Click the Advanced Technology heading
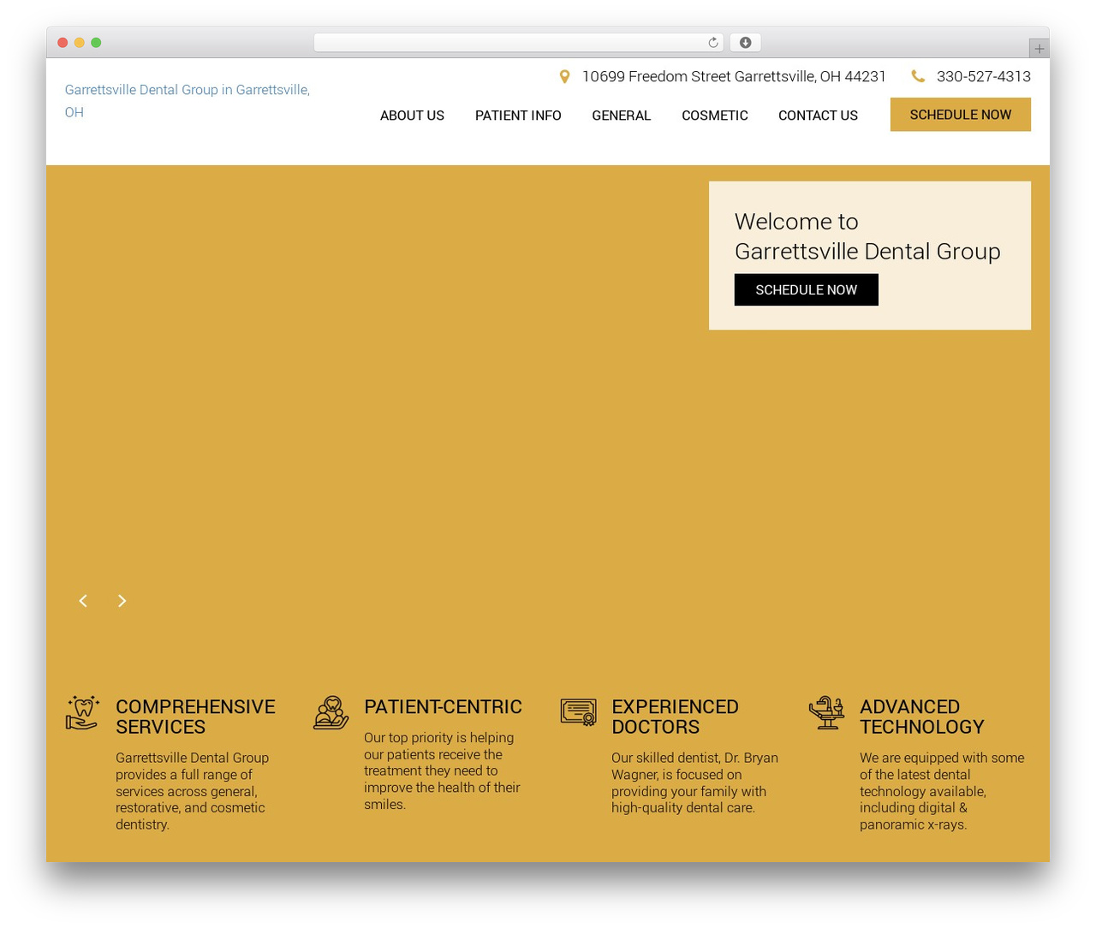This screenshot has width=1096, height=928. [922, 717]
